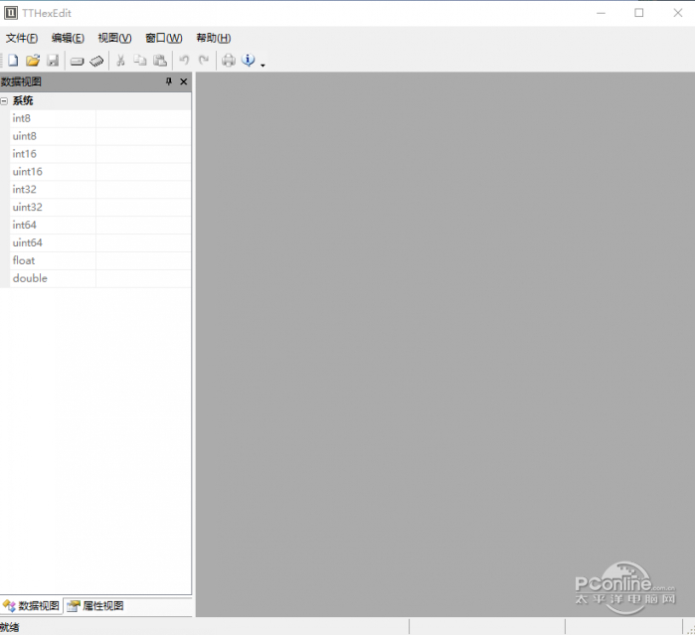695x635 pixels.
Task: Click the 就绪 status bar text
Action: [9, 627]
